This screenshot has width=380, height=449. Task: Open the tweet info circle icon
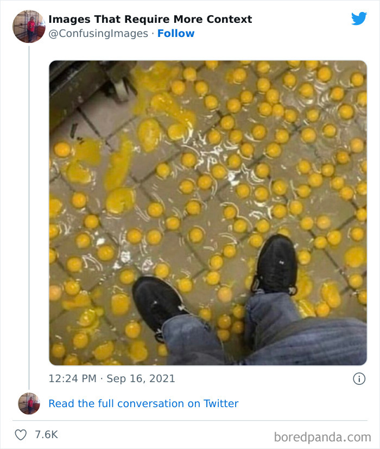(359, 378)
